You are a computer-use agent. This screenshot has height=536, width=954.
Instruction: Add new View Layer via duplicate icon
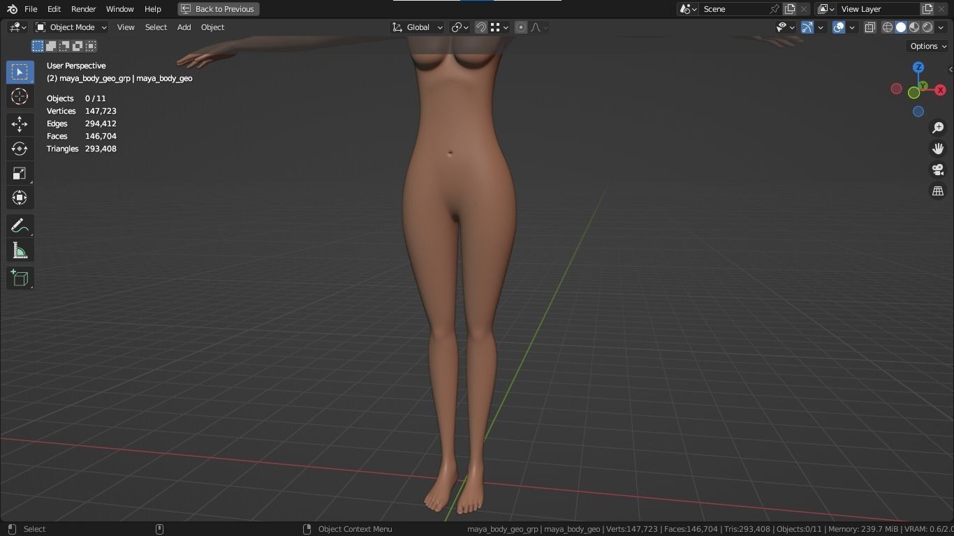[927, 9]
